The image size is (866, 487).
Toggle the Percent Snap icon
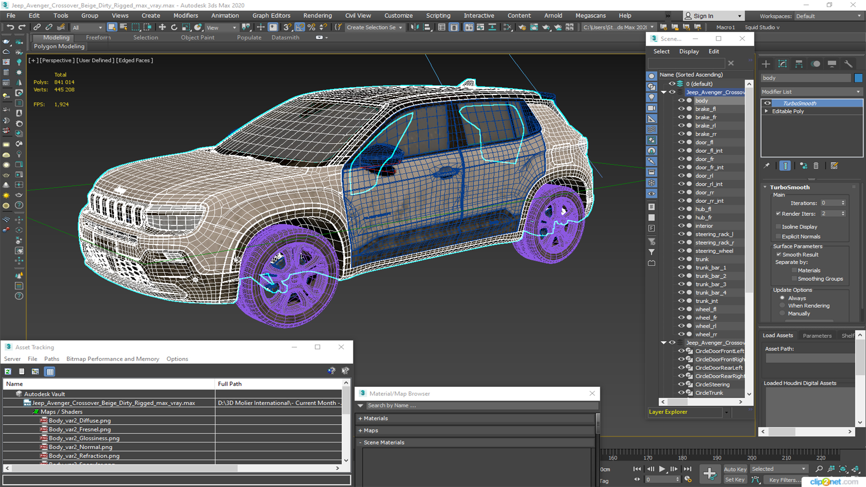(311, 27)
